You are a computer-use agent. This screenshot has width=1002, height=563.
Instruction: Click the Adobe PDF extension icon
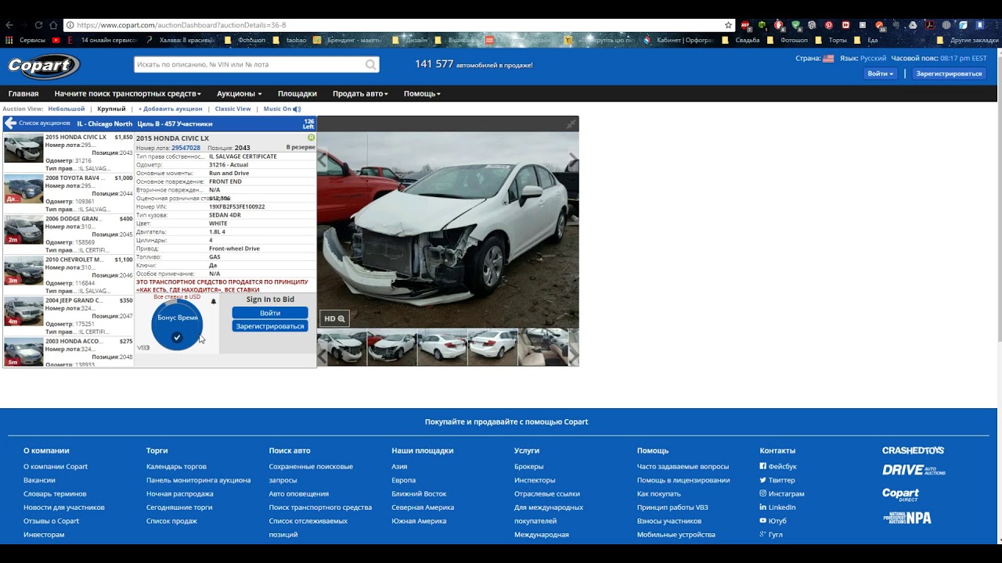(x=929, y=25)
